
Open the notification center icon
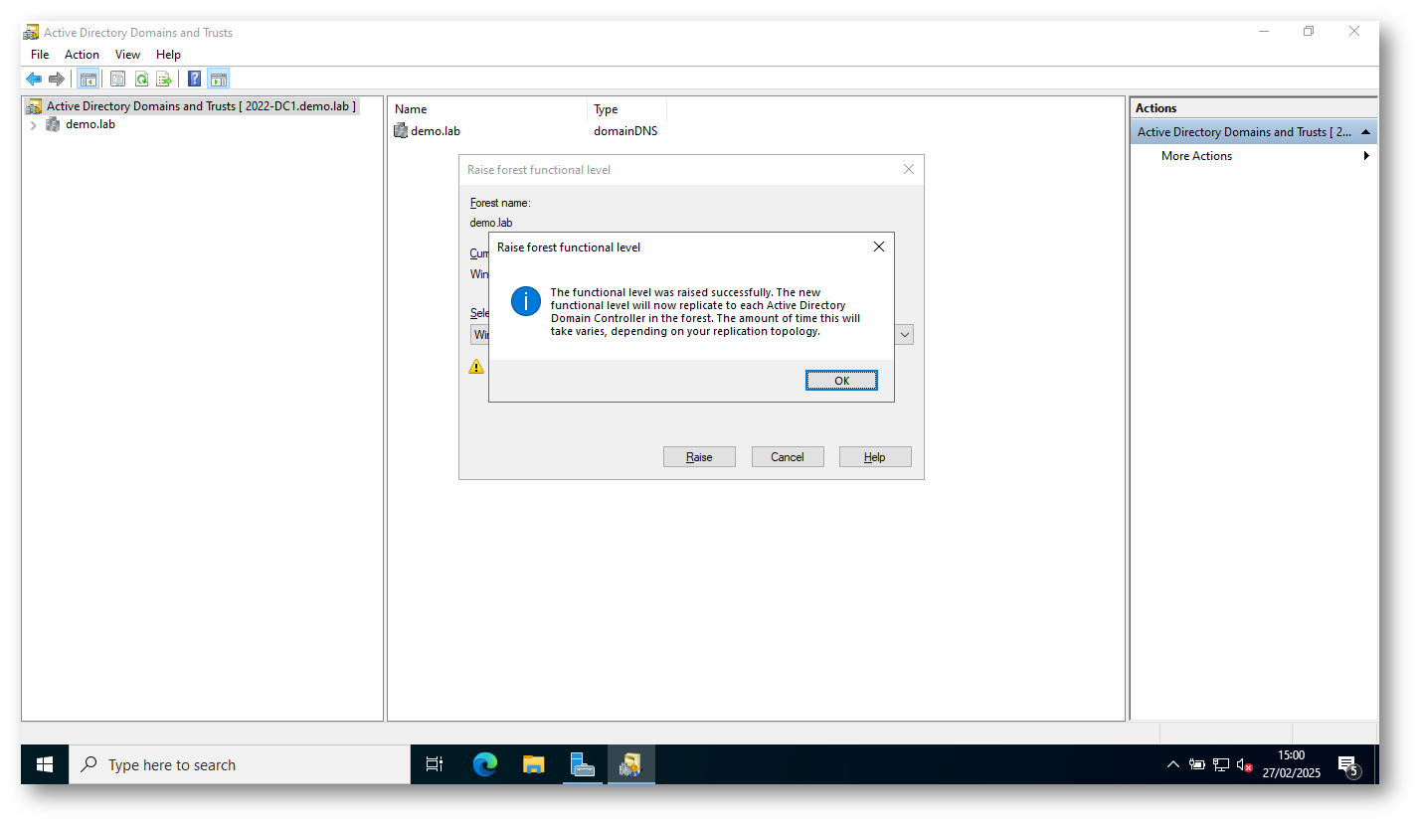pos(1348,764)
